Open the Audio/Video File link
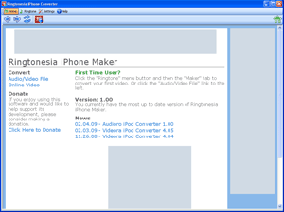The height and width of the screenshot is (212, 284). (x=28, y=79)
